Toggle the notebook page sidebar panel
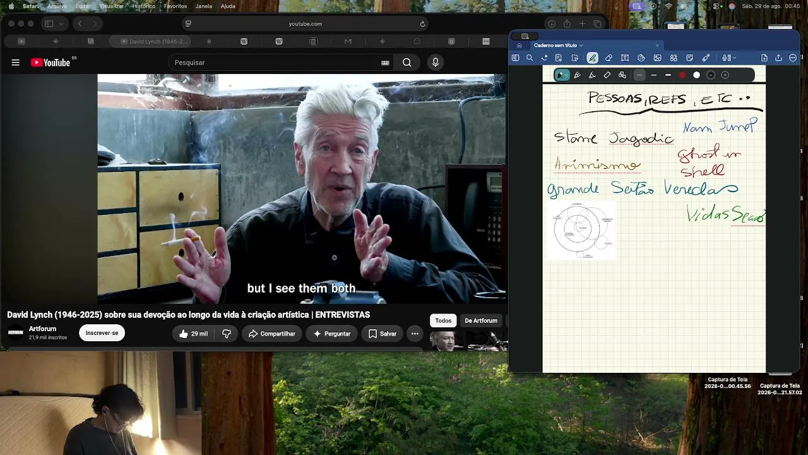This screenshot has height=455, width=808. pyautogui.click(x=515, y=58)
